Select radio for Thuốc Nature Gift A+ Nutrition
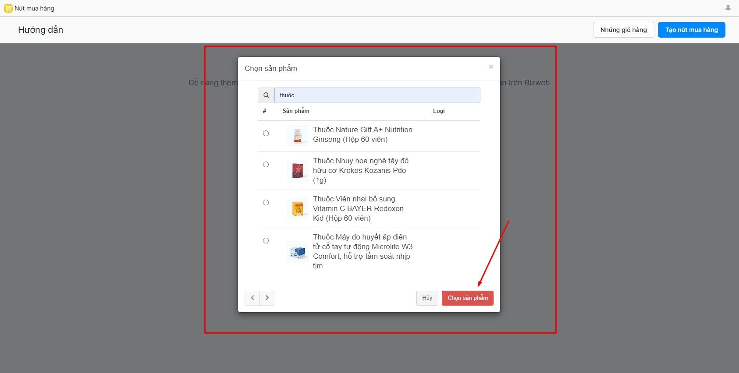The height and width of the screenshot is (373, 739). coord(266,133)
